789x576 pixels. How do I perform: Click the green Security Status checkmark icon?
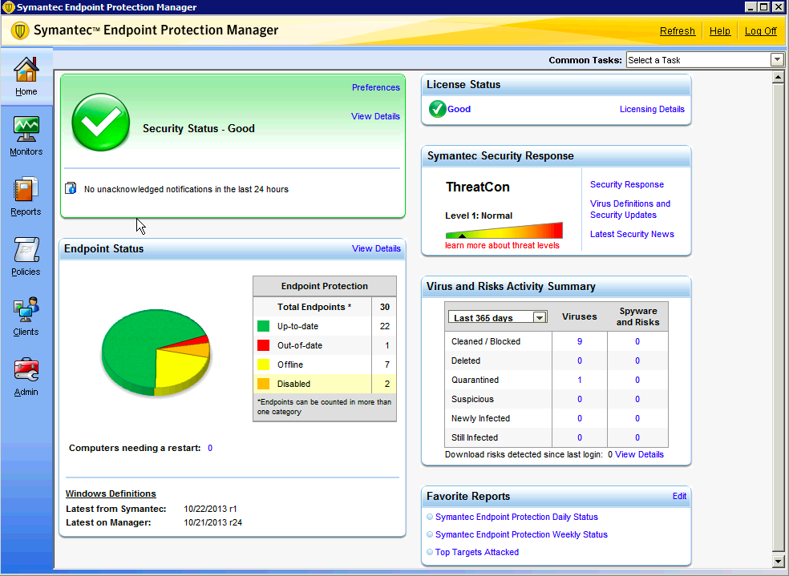pyautogui.click(x=101, y=122)
